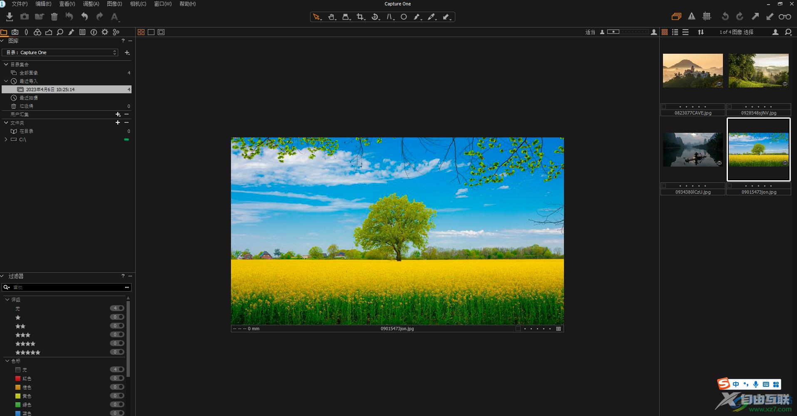Click Rotate right icon in top-right toolbar
The width and height of the screenshot is (797, 416).
[740, 17]
